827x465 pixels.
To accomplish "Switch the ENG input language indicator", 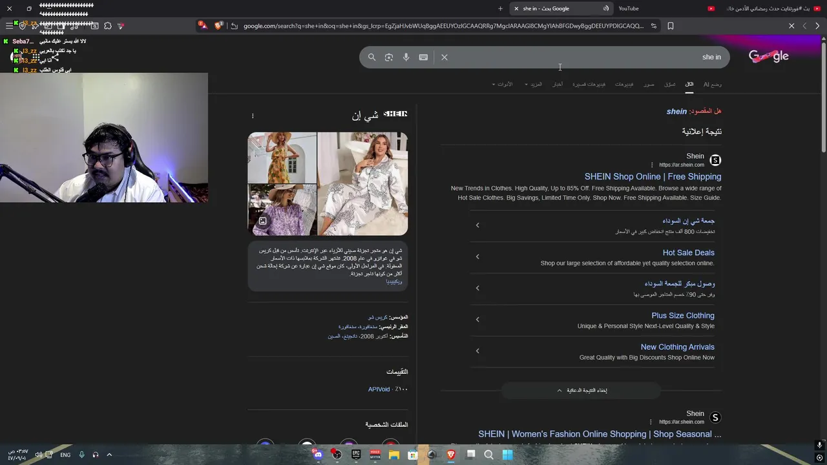I will click(x=65, y=455).
